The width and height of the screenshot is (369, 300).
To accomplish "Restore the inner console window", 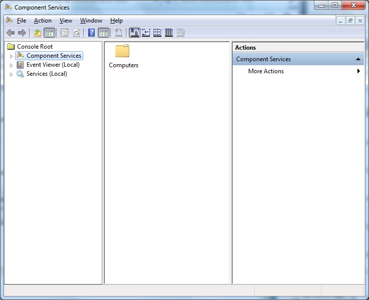I will pos(350,21).
